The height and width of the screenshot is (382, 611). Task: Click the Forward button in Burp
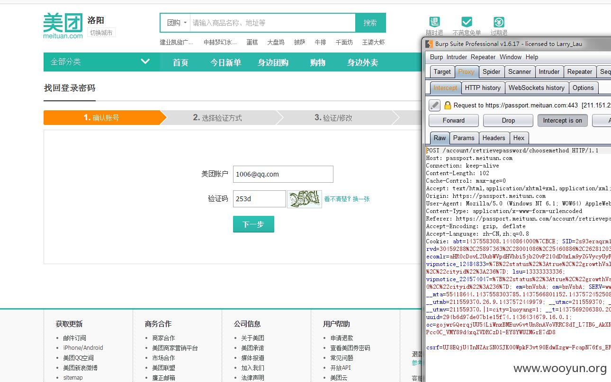[x=454, y=120]
